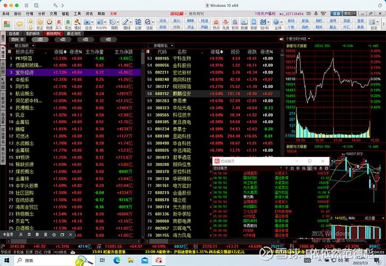This screenshot has height=266, width=386.
Task: Open Microsoft Edge from the taskbar
Action: point(116,260)
